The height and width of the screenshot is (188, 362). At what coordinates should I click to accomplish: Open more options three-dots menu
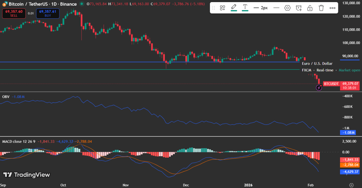tap(332, 8)
